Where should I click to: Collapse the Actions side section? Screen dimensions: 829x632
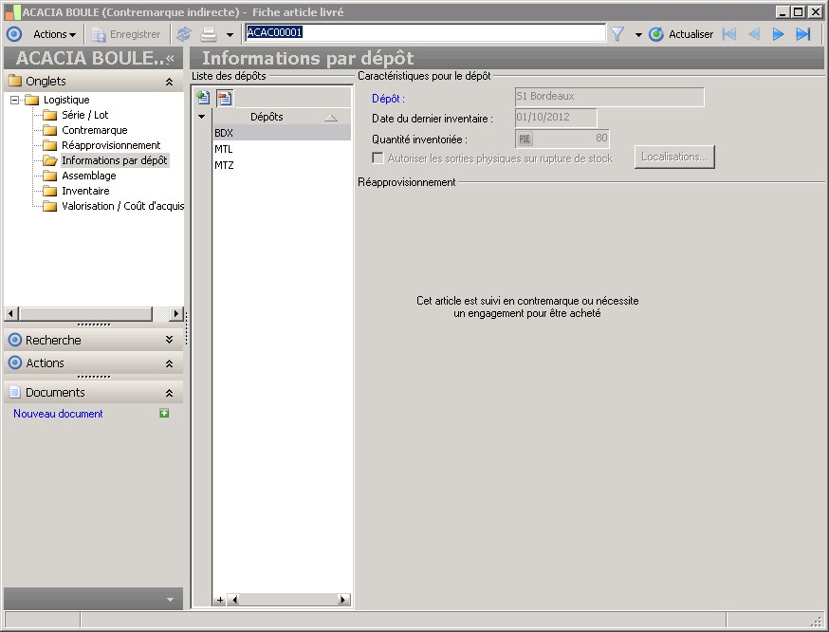(x=169, y=363)
